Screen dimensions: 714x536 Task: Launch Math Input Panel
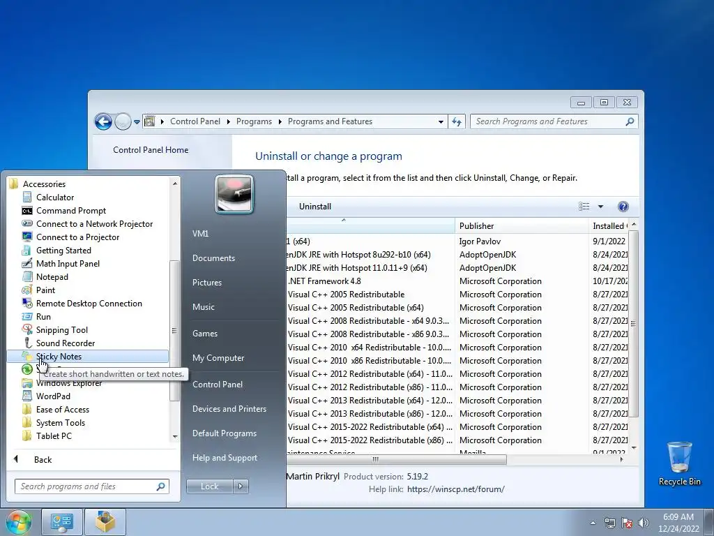[x=68, y=263]
